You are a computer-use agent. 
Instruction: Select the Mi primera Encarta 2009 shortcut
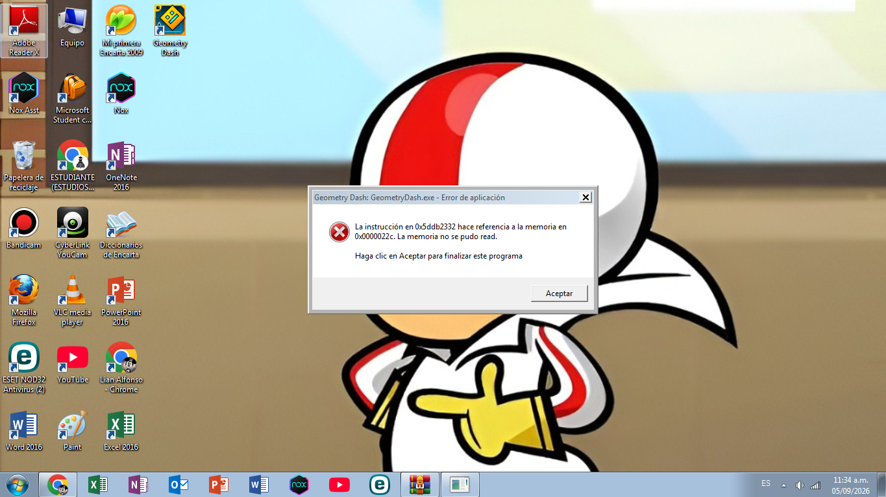pyautogui.click(x=121, y=31)
